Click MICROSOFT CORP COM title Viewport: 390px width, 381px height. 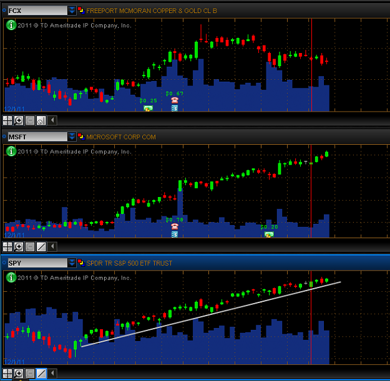121,137
